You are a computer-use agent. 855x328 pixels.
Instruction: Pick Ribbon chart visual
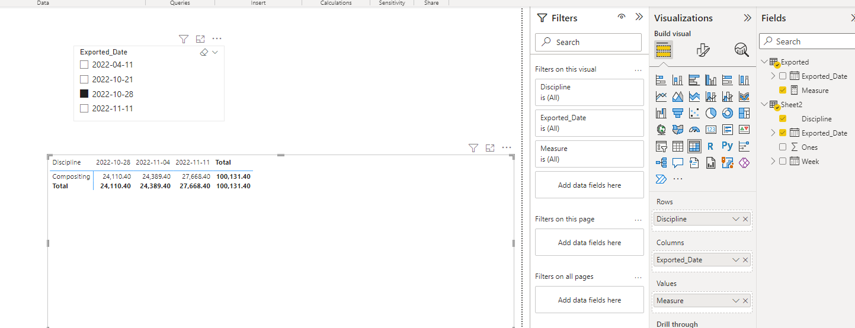744,97
